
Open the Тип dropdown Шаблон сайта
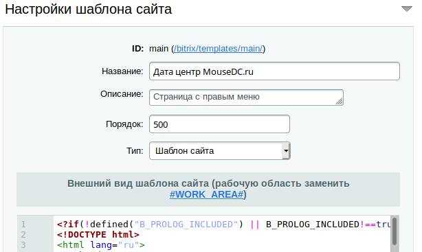coord(220,150)
